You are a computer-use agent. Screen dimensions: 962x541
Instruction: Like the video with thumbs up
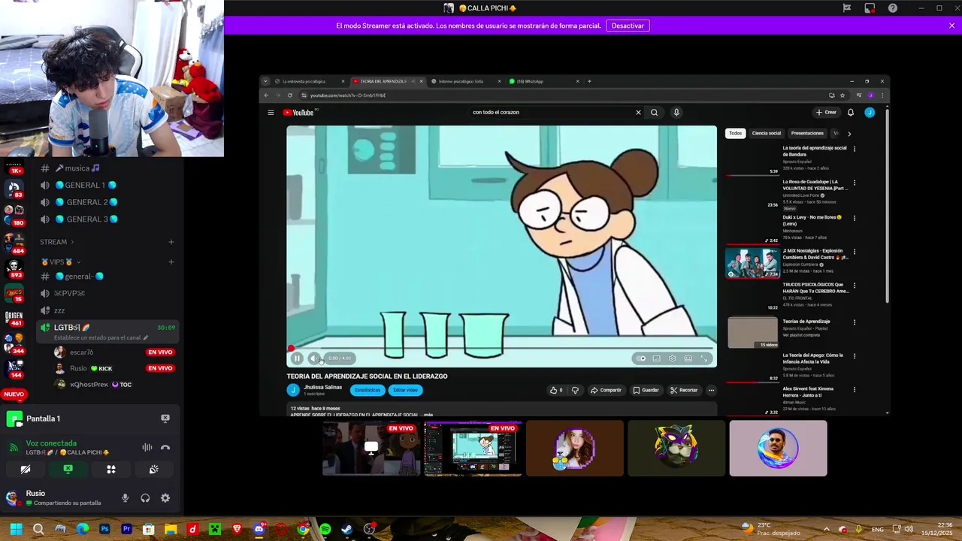(556, 390)
